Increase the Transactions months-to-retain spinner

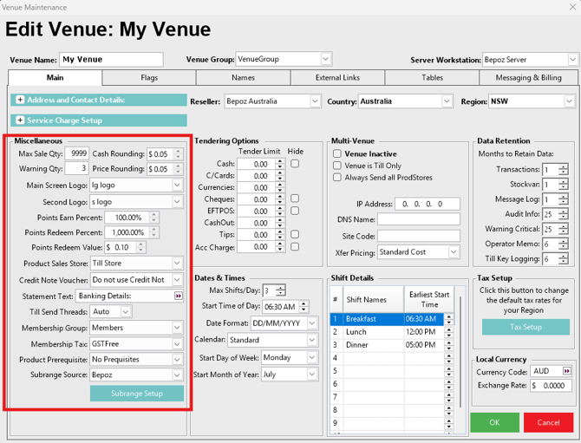[564, 166]
